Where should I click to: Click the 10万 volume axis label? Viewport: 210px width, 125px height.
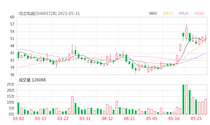[10, 102]
